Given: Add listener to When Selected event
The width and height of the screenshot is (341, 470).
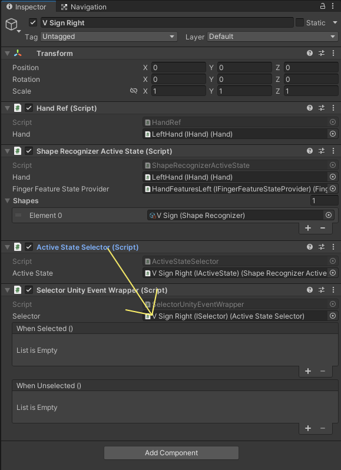Looking at the screenshot, I should pos(308,371).
